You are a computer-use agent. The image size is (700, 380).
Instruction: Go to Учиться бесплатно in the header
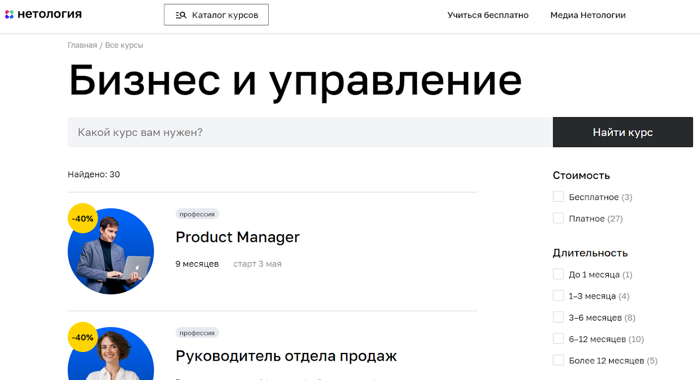point(488,15)
